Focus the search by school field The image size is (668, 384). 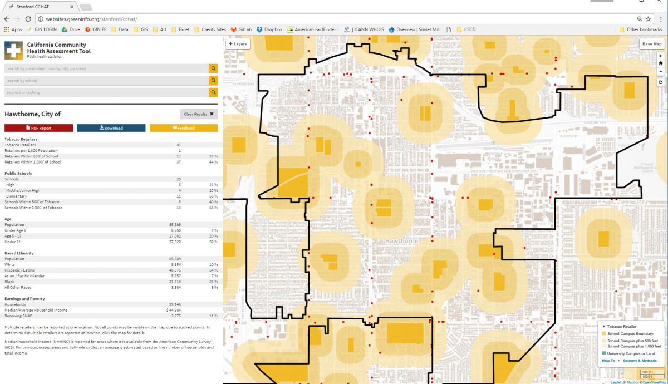pyautogui.click(x=106, y=81)
